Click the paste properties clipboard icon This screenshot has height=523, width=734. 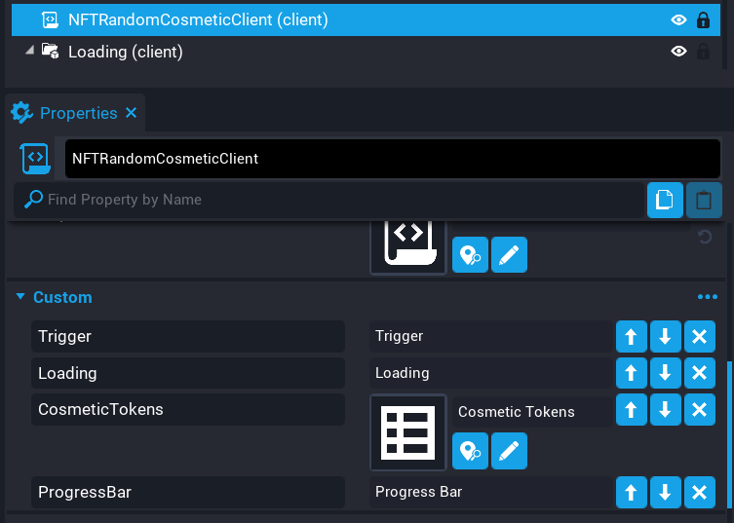[704, 201]
